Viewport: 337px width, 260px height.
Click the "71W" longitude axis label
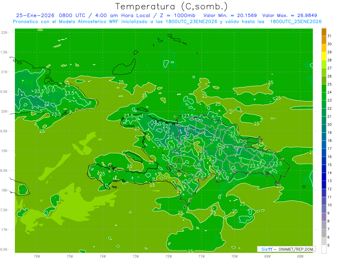201,256
